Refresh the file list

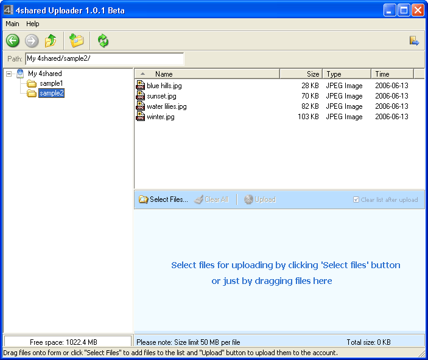(x=103, y=41)
